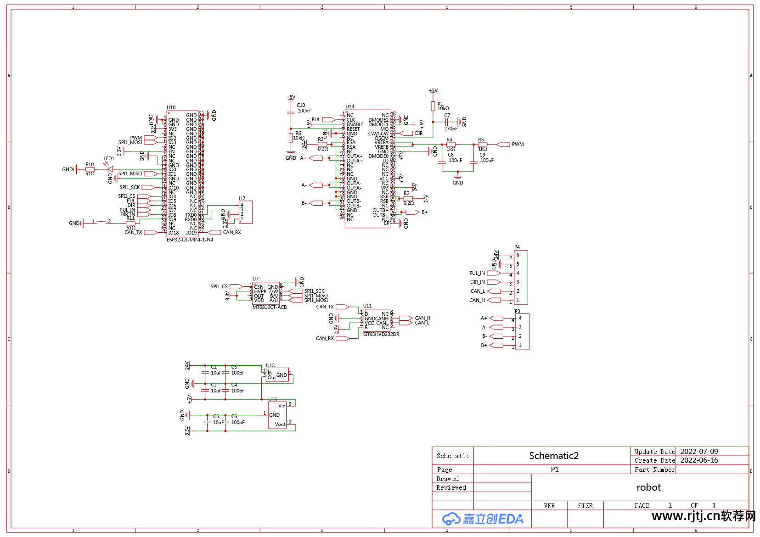Select resistor R11 51Ω symbol
This screenshot has width=760, height=537.
[x=130, y=223]
